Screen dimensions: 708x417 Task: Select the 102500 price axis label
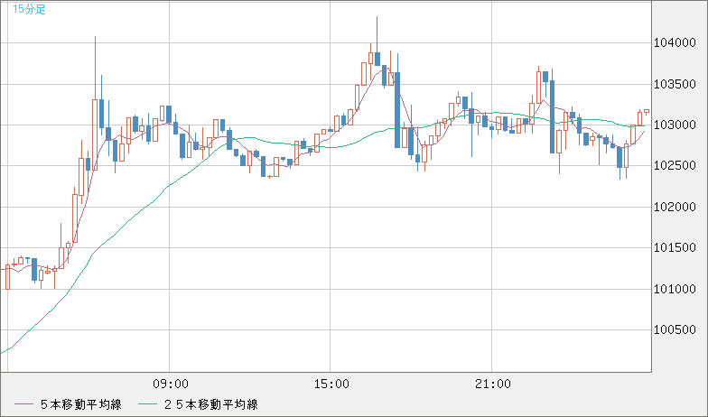[675, 166]
